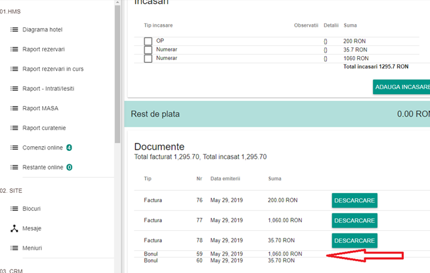
Task: Click the list icon beside Restante online
Action: (14, 168)
